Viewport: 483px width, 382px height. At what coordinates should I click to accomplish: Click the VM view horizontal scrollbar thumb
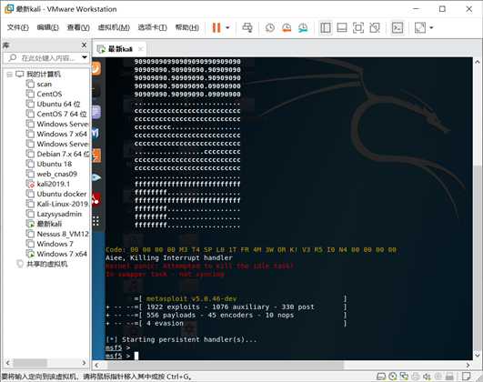[226, 365]
